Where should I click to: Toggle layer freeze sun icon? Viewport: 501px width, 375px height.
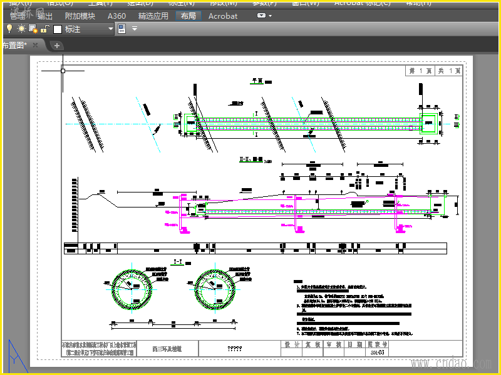(21, 29)
